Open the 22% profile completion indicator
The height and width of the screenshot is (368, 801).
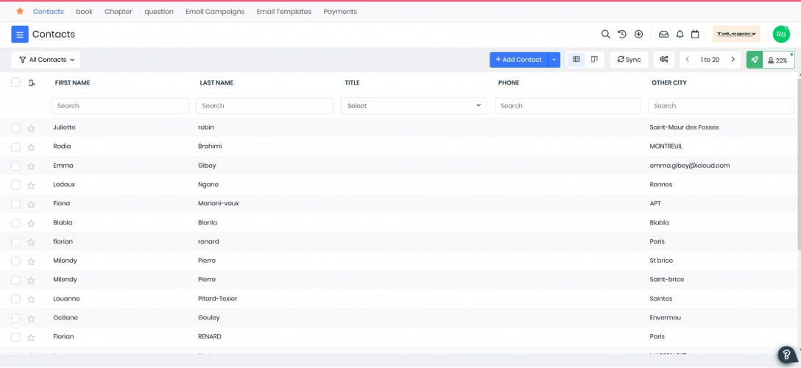778,60
